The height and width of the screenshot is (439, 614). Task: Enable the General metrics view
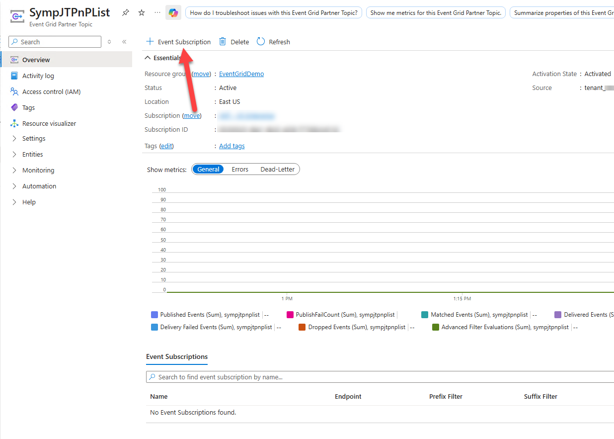point(208,169)
